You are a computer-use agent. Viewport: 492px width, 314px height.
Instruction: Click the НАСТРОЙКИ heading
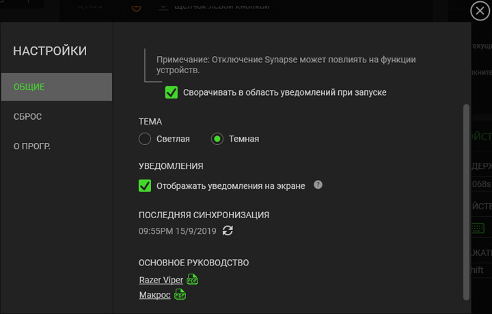[x=50, y=51]
